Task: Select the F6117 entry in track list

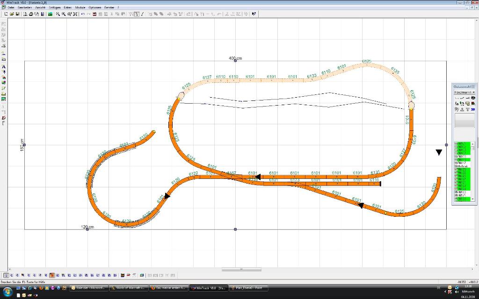Action: tap(463, 163)
